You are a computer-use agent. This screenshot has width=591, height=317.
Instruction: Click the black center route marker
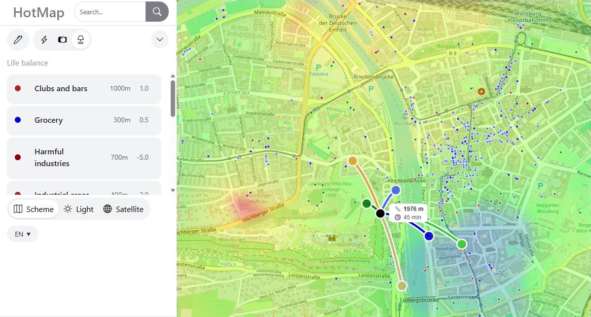(x=380, y=213)
